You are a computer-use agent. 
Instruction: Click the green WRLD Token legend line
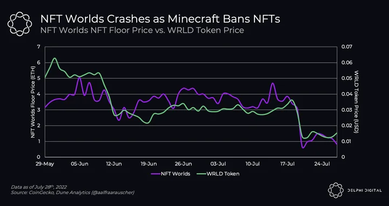[201, 174]
